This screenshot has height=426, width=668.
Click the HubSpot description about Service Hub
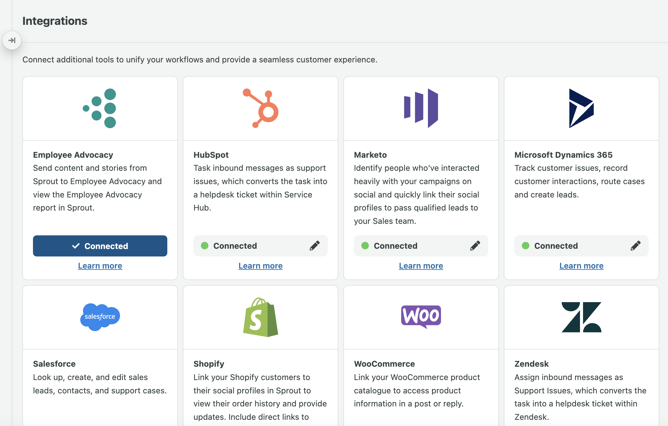click(x=260, y=188)
